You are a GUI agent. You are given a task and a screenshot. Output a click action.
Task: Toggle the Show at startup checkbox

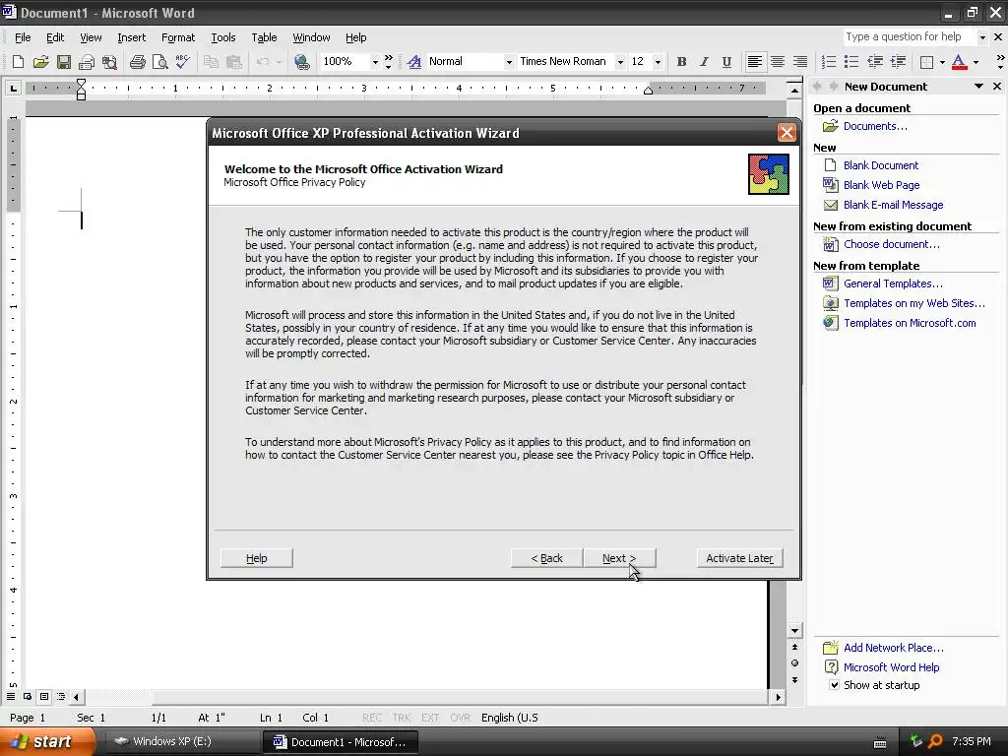[834, 685]
